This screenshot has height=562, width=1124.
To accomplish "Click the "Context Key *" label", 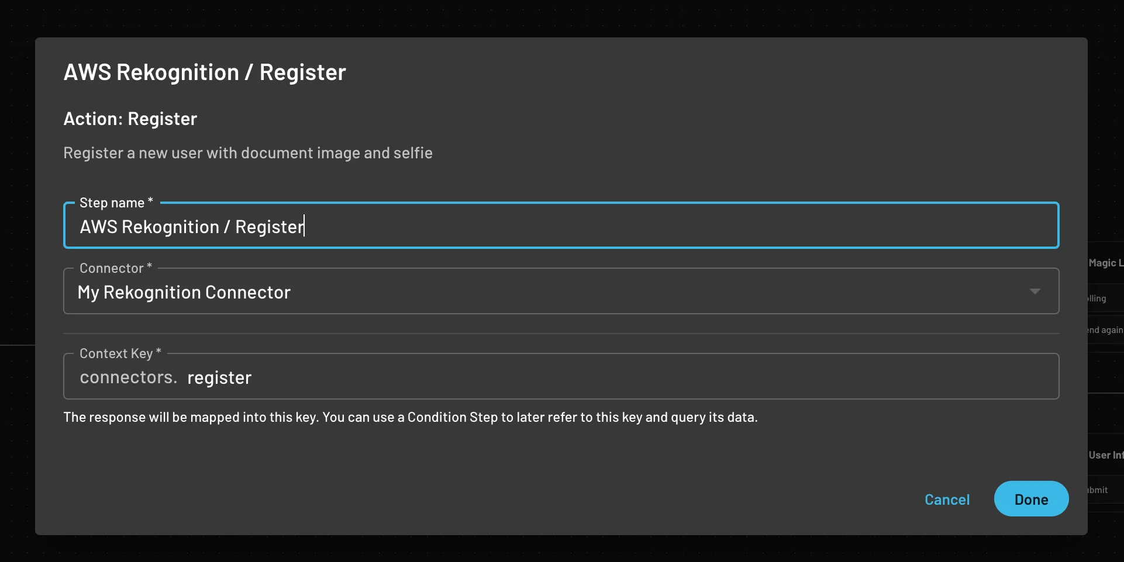I will tap(119, 353).
